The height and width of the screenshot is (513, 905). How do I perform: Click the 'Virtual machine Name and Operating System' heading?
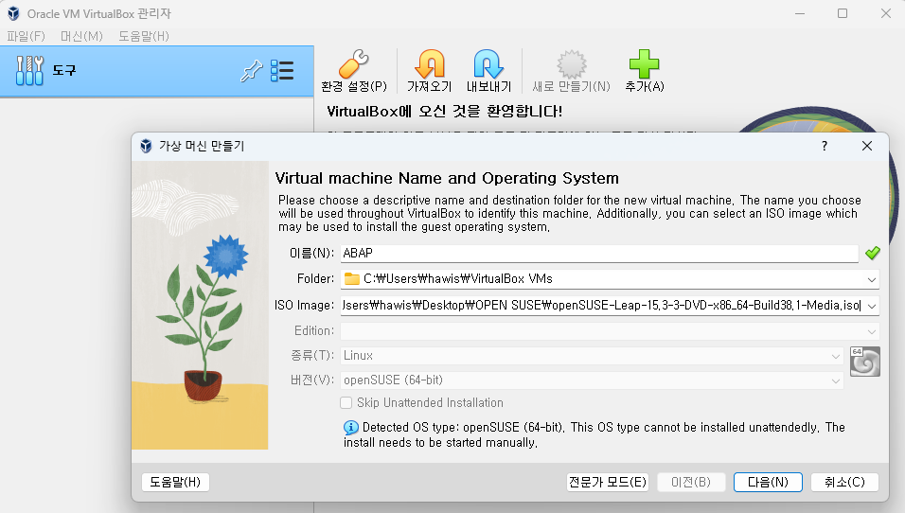(447, 178)
